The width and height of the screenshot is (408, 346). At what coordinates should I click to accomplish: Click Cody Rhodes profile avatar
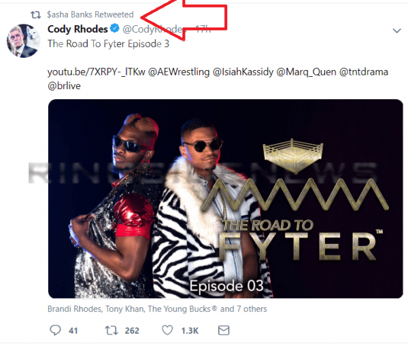pyautogui.click(x=22, y=39)
